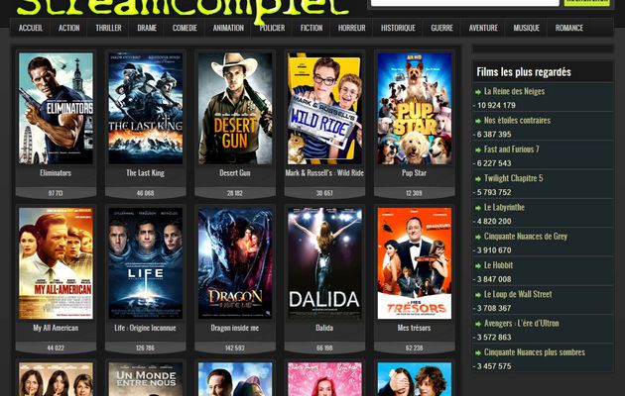
Task: Open the Eliminators movie poster
Action: [x=56, y=109]
